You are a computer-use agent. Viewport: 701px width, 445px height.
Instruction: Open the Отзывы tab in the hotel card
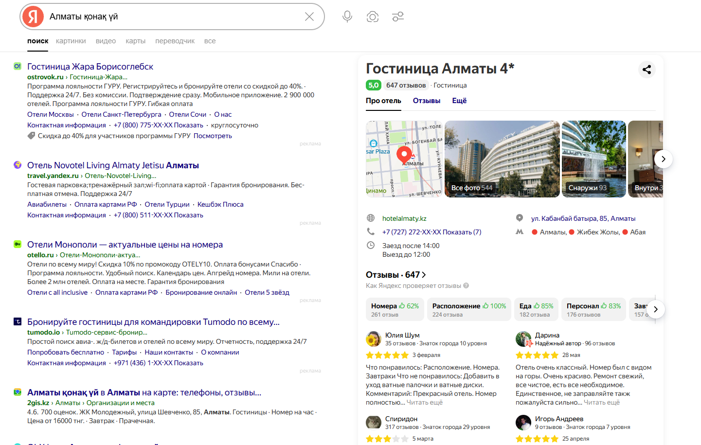(x=427, y=101)
